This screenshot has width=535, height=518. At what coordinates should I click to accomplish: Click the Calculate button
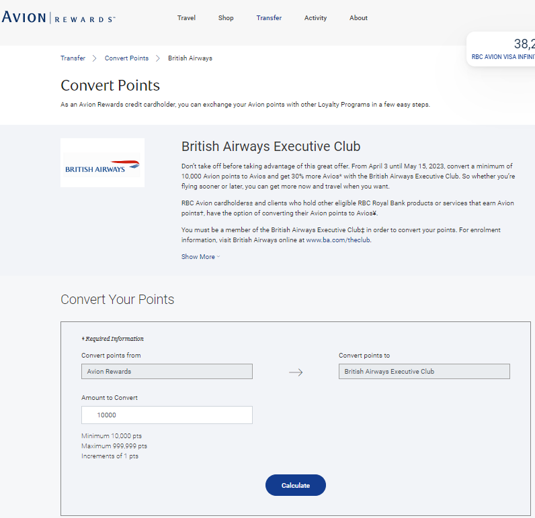click(296, 485)
